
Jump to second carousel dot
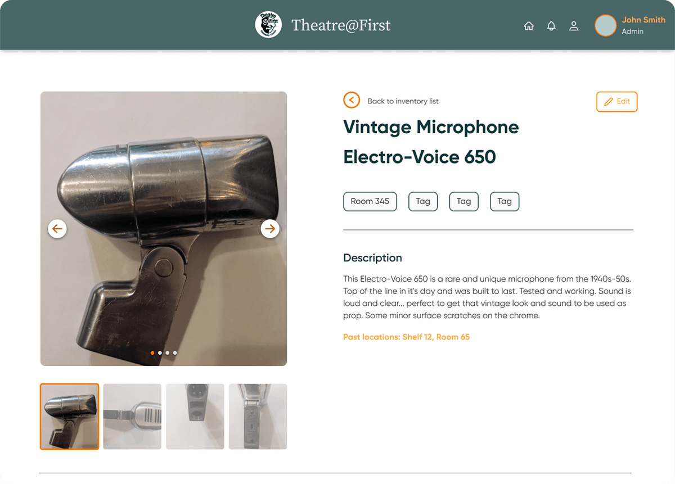(x=160, y=353)
